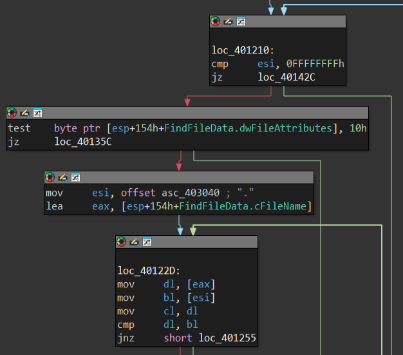Click the 'test' mnemonic
This screenshot has width=403, height=355.
(19, 128)
